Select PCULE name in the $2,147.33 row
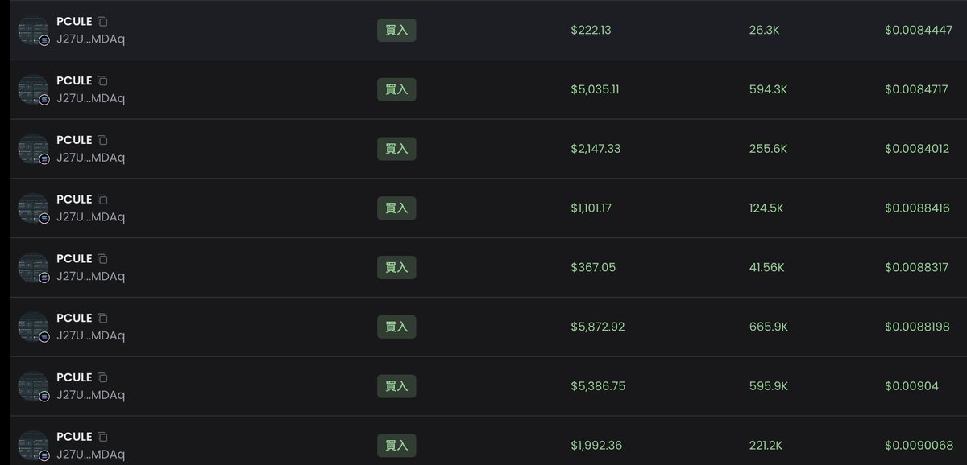967x465 pixels. tap(74, 140)
